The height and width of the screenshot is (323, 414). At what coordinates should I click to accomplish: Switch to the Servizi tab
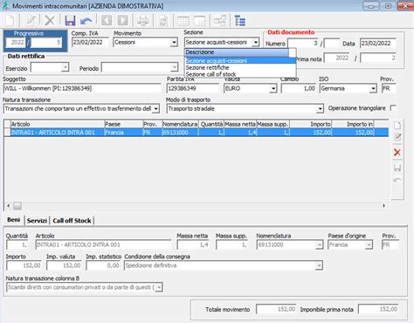(x=37, y=221)
